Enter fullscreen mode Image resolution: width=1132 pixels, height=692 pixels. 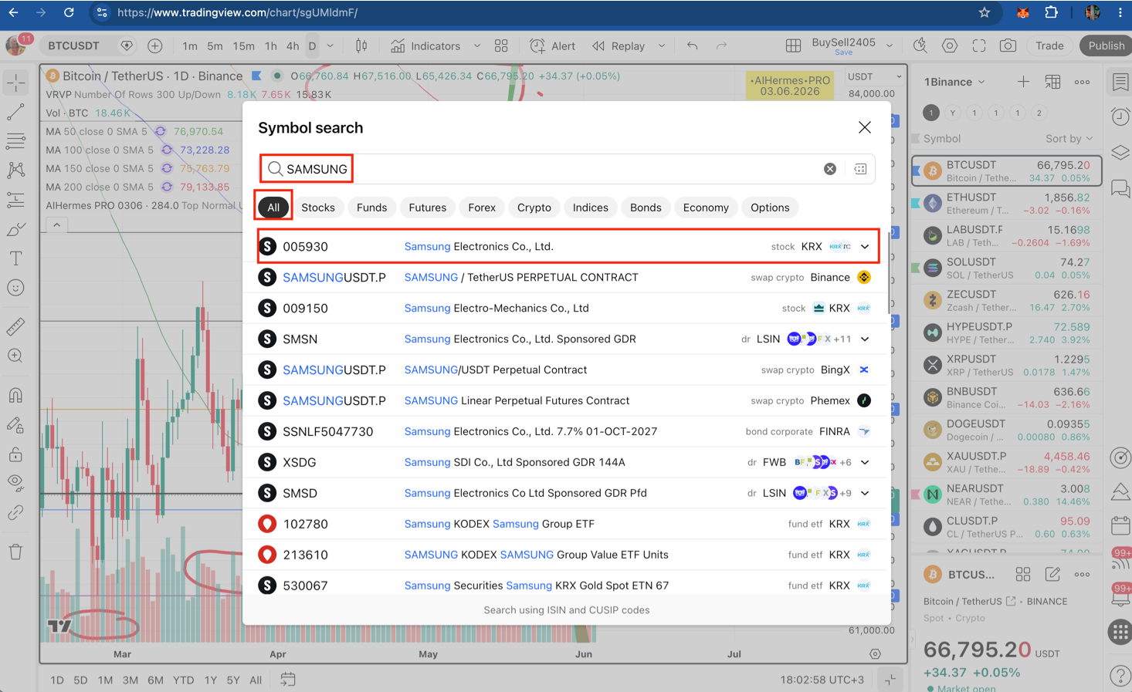tap(979, 46)
